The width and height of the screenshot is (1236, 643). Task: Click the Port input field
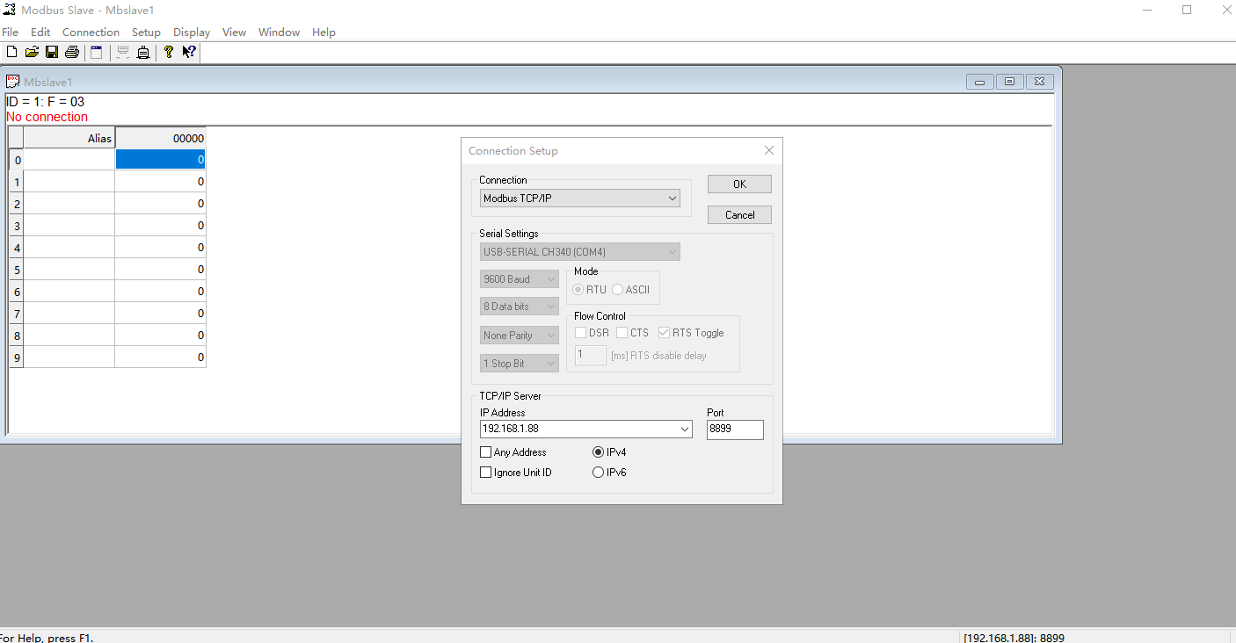pos(735,430)
